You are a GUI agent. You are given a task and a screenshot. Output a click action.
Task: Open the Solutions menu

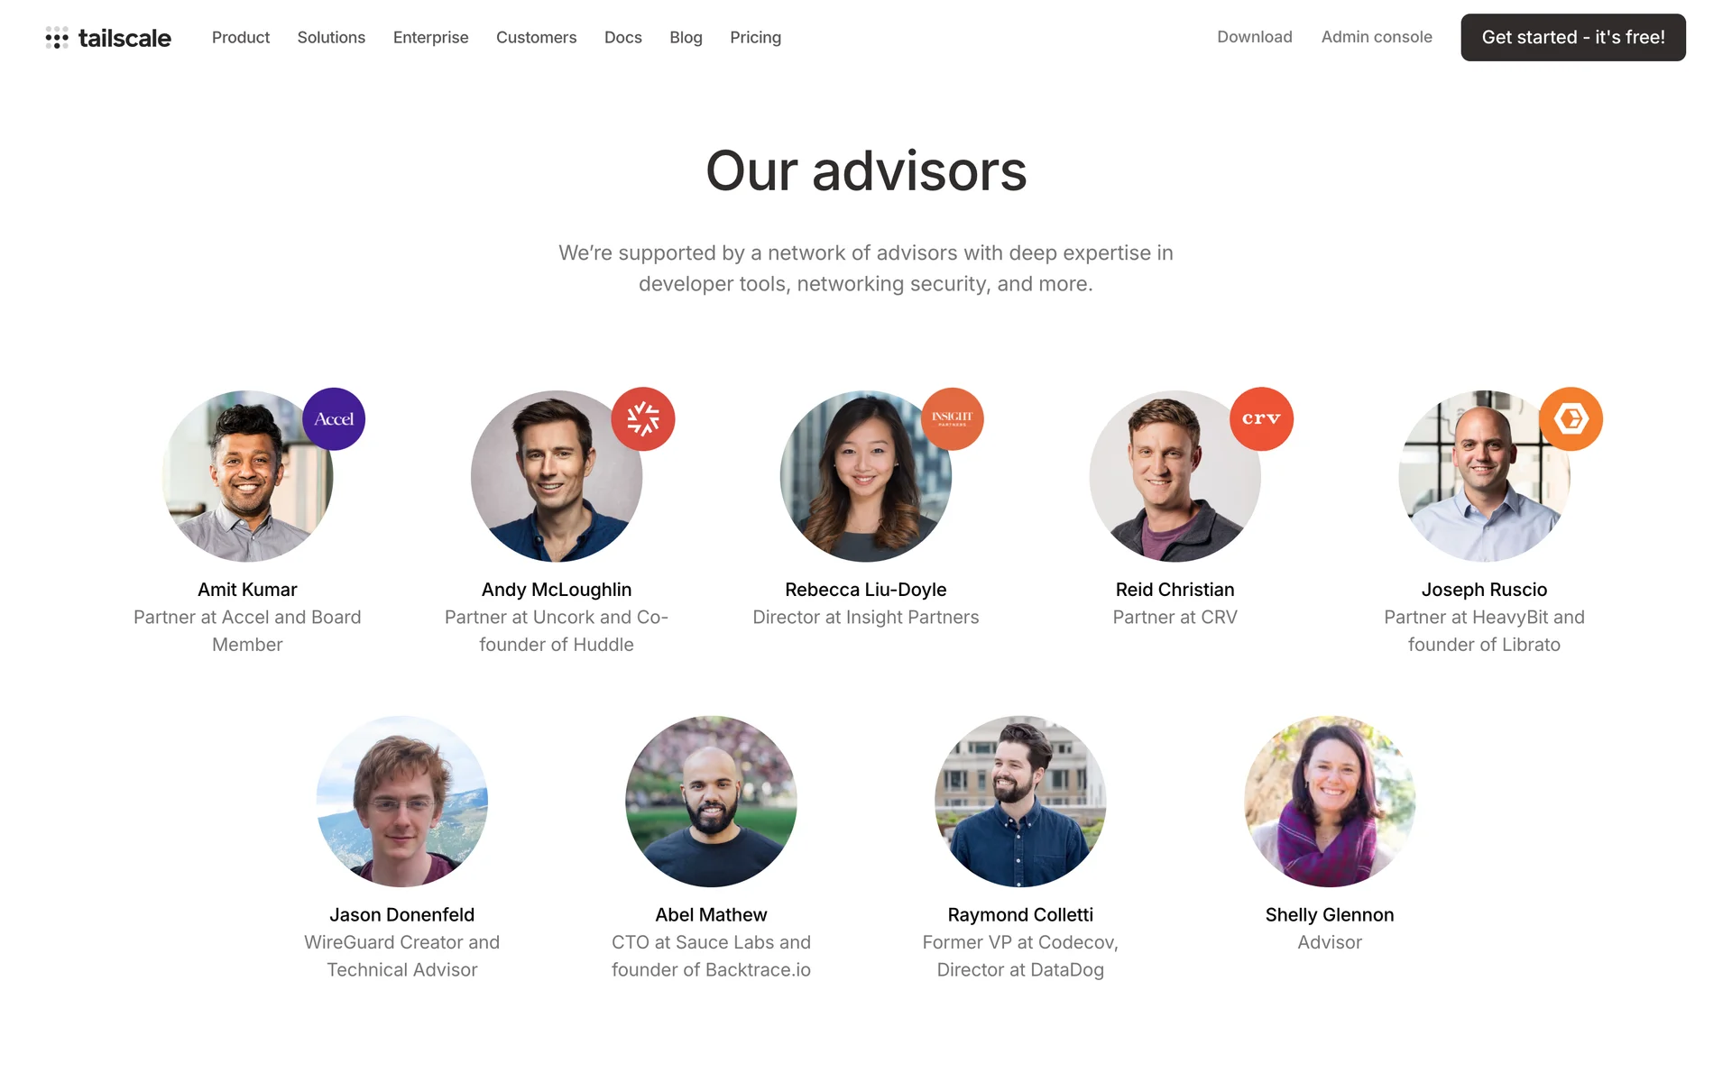(331, 37)
